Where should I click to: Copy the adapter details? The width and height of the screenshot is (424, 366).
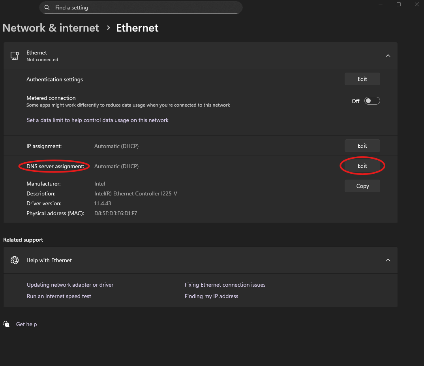362,186
